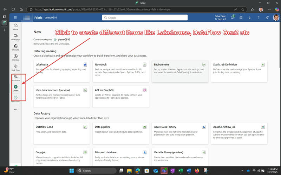Open Monitor in the left navigation
This screenshot has width=281, height=175.
coord(15,57)
